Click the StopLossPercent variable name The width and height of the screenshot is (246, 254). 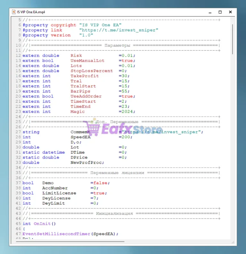[x=92, y=71]
